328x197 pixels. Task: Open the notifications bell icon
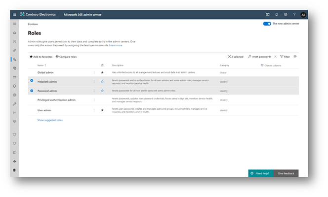(277, 14)
